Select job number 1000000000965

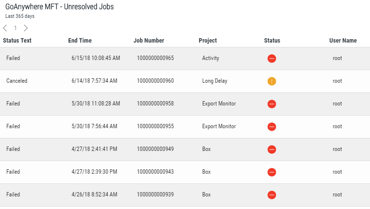pyautogui.click(x=155, y=58)
